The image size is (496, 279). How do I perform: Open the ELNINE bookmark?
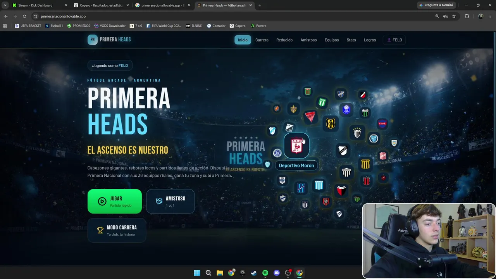pyautogui.click(x=194, y=26)
